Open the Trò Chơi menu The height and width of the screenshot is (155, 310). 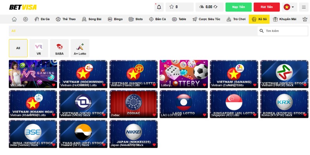pos(236,19)
